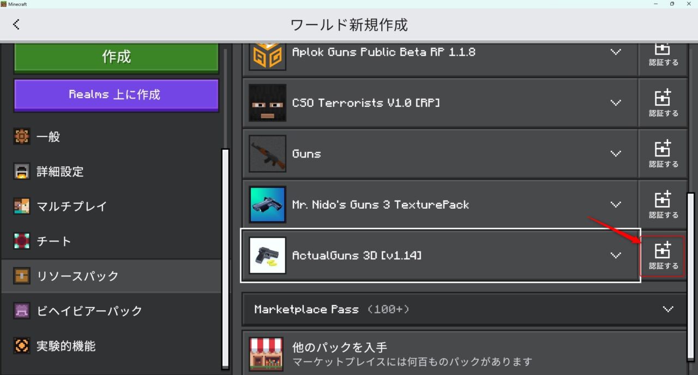Collapse CSO Terrorists V1.0 details chevron
Image resolution: width=698 pixels, height=375 pixels.
click(x=616, y=102)
